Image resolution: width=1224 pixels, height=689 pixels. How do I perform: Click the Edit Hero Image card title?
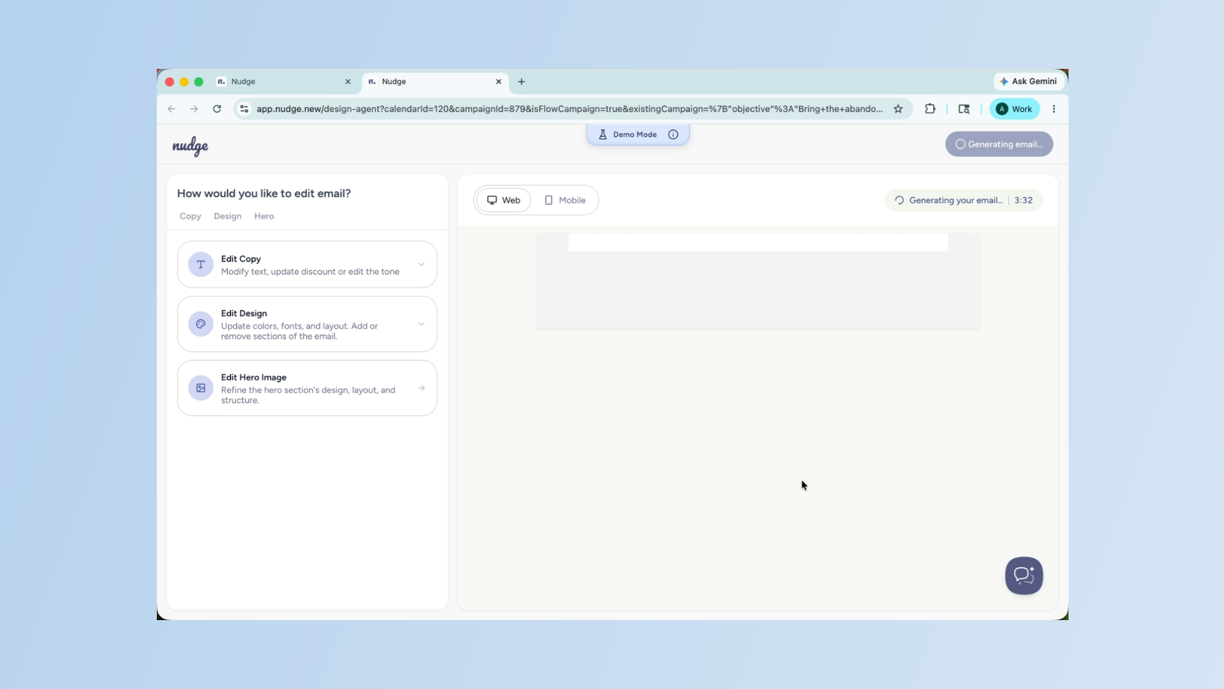point(254,378)
